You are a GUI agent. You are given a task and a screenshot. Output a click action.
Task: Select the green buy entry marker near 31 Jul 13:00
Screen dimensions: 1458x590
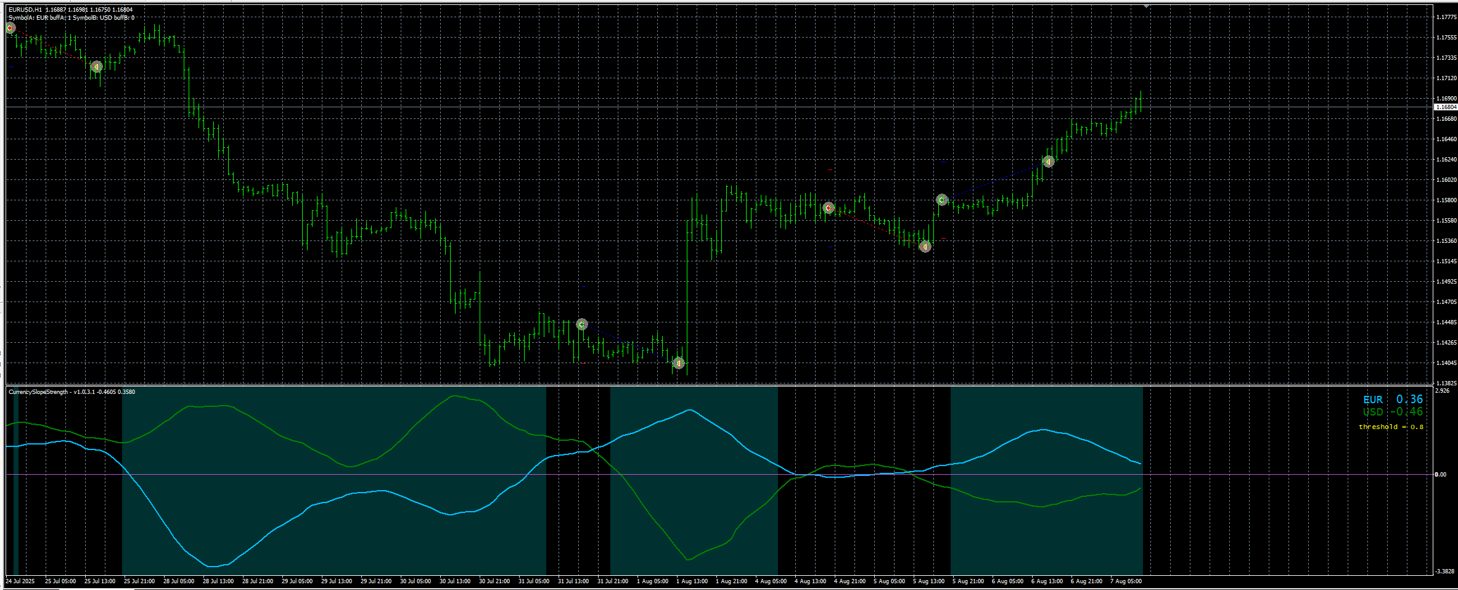[582, 324]
